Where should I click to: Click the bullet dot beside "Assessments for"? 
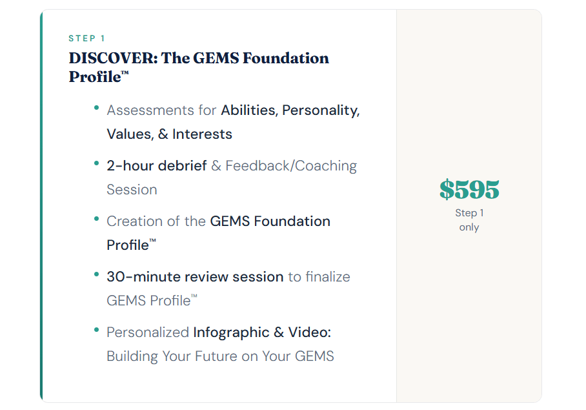(x=97, y=108)
